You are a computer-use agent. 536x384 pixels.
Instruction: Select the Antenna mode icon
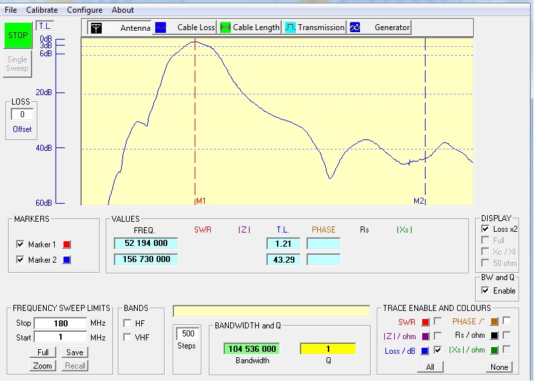click(96, 27)
